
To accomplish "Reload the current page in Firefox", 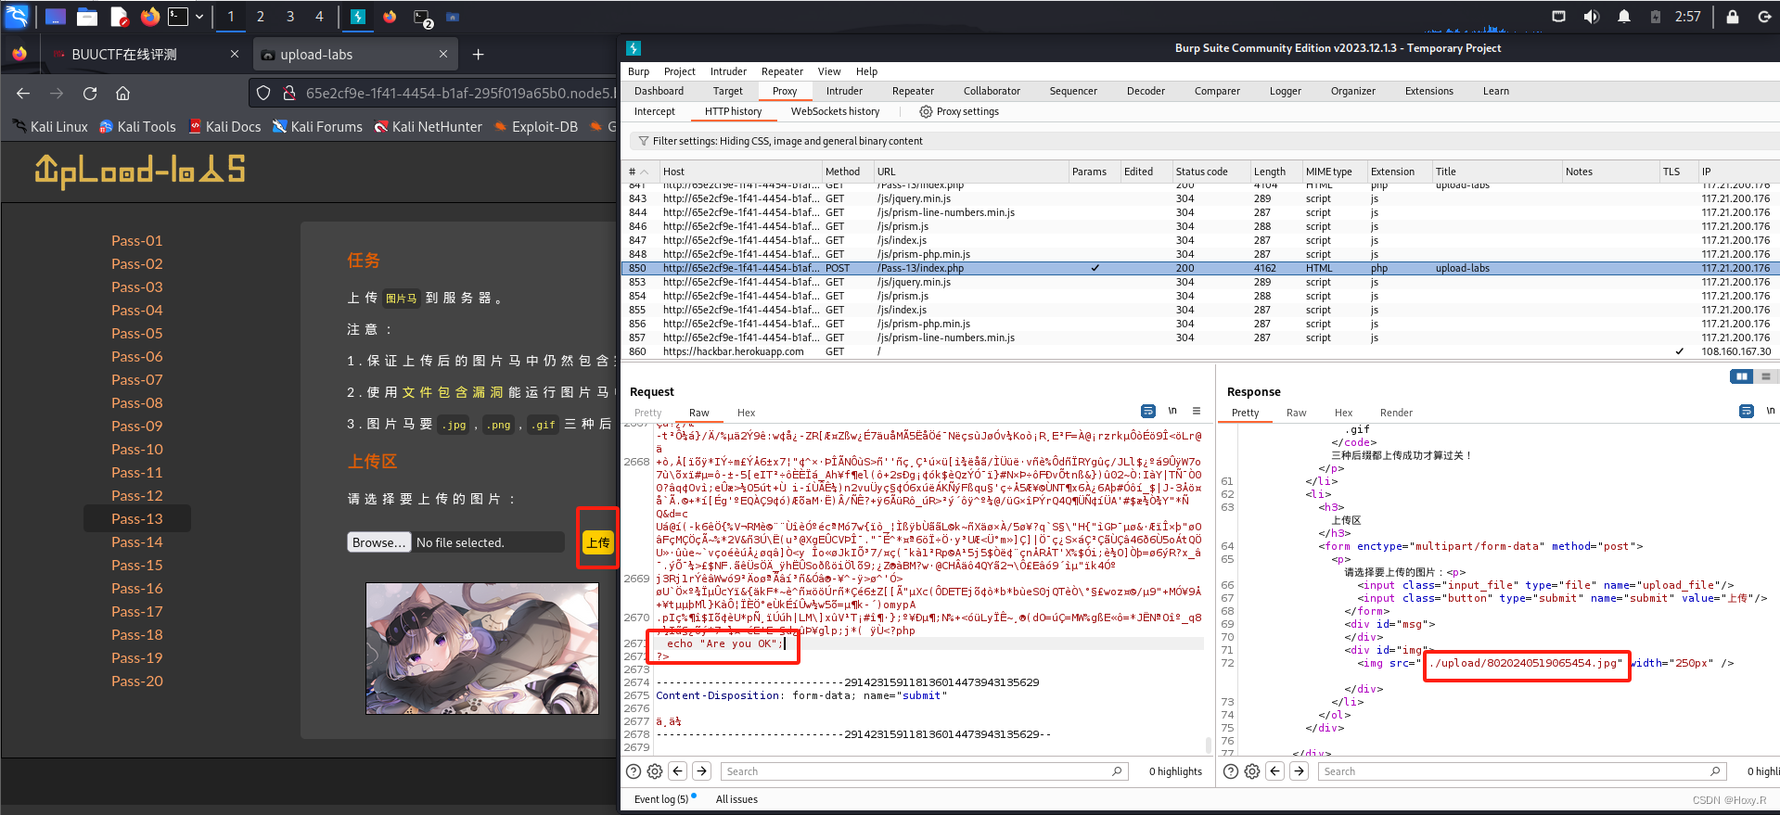I will 90,93.
